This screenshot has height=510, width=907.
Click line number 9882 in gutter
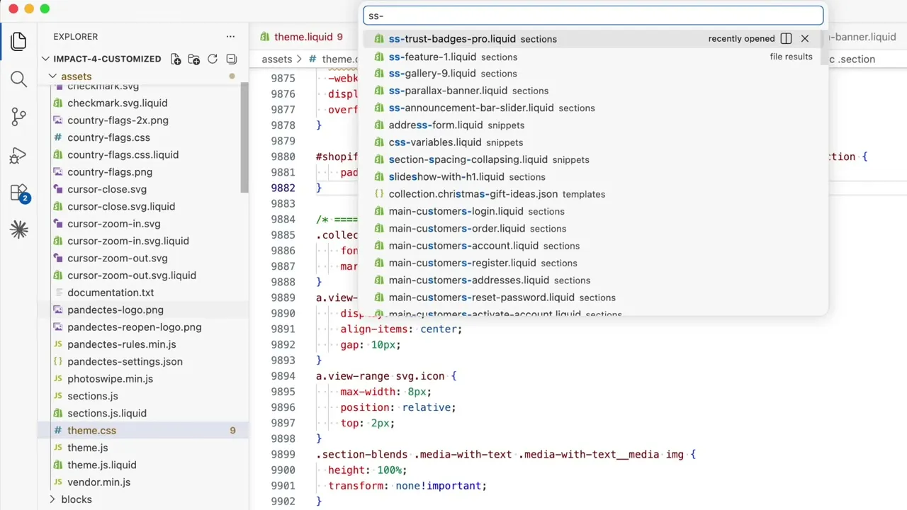pyautogui.click(x=283, y=188)
